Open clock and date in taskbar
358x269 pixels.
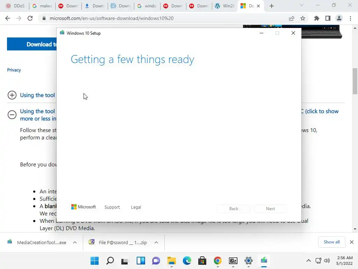click(344, 261)
